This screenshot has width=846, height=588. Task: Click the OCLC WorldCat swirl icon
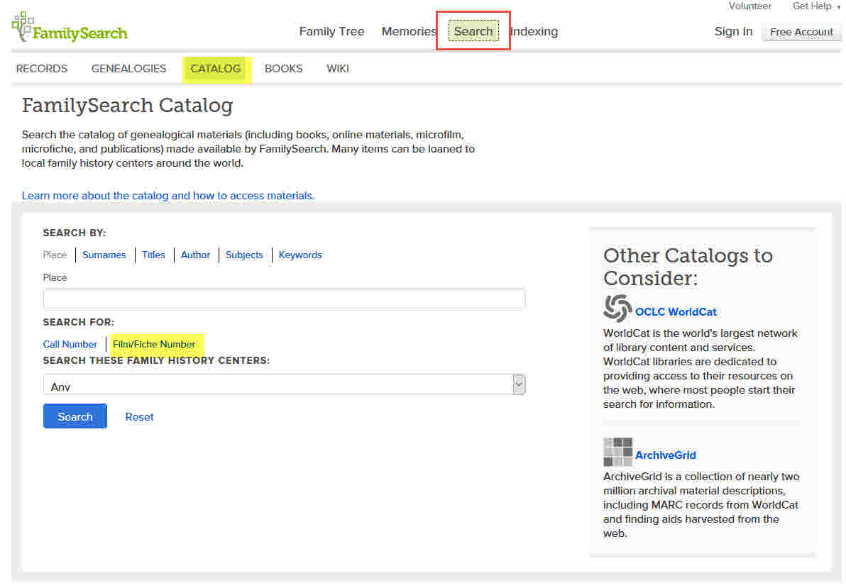617,308
